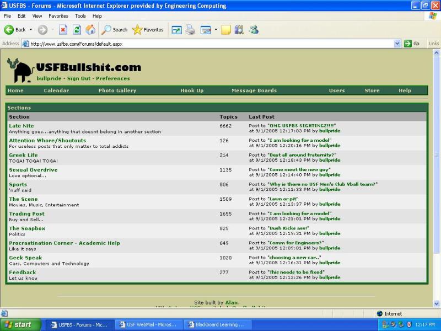Click the house Home icon in the toolbar
This screenshot has width=441, height=331.
pyautogui.click(x=90, y=30)
